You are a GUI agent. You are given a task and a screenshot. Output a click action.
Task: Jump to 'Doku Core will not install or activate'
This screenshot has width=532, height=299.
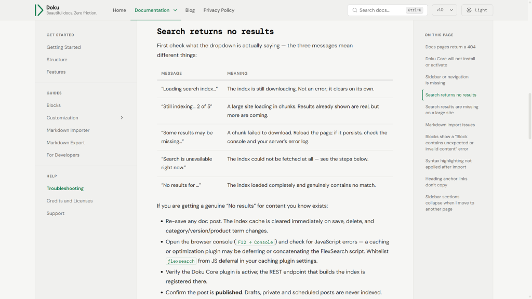point(450,62)
